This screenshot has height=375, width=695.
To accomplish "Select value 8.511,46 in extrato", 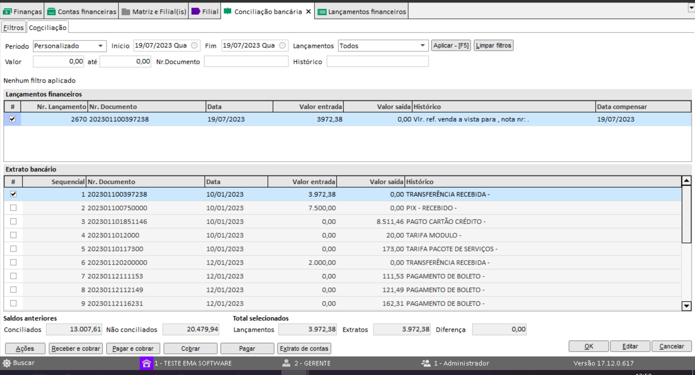I will coord(390,221).
